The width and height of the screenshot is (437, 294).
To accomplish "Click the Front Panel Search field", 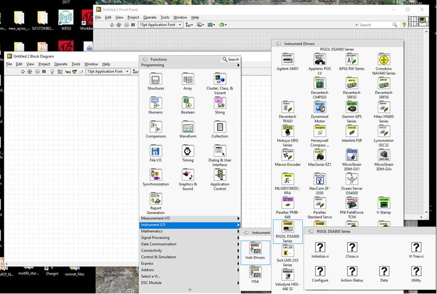I will click(375, 25).
